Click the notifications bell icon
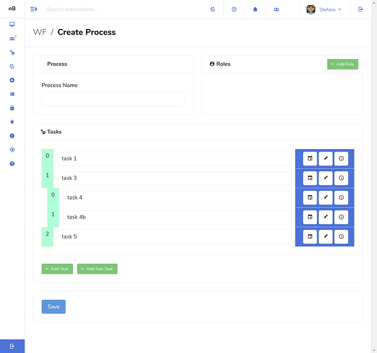 (x=255, y=9)
